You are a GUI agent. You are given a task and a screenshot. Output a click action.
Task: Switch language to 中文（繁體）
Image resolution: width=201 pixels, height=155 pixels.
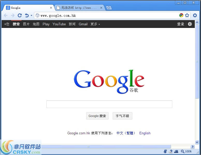pyautogui.click(x=126, y=133)
